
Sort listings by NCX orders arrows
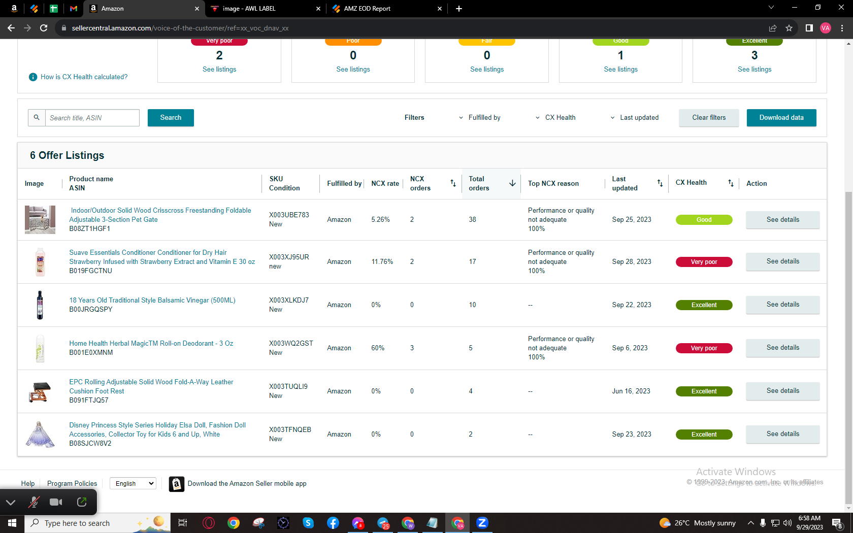tap(453, 183)
